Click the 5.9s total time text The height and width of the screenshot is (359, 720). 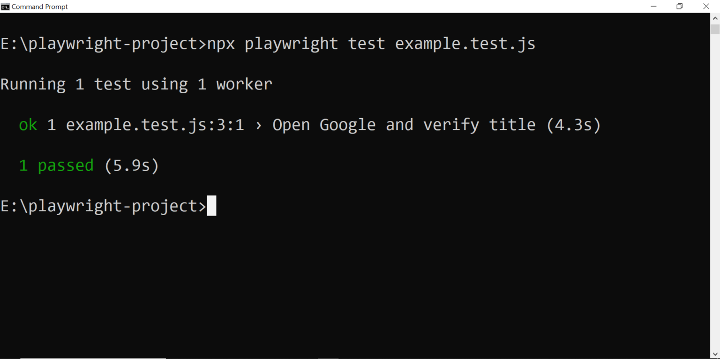click(131, 165)
